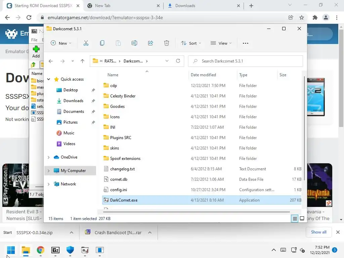This screenshot has width=344, height=258.
Task: Expand address bar history dropdown
Action: (x=167, y=61)
